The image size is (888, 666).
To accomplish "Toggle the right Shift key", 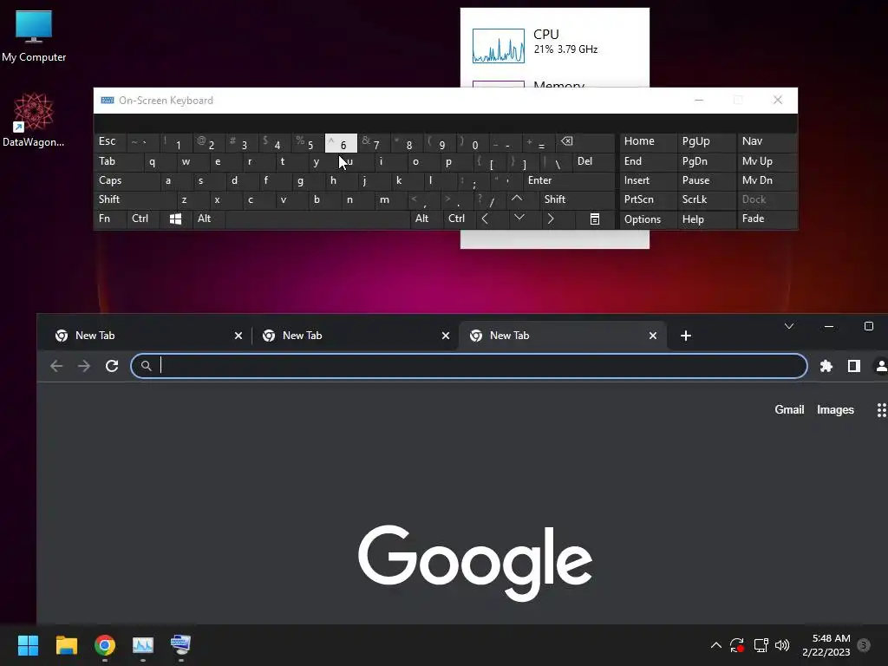I will [577, 199].
